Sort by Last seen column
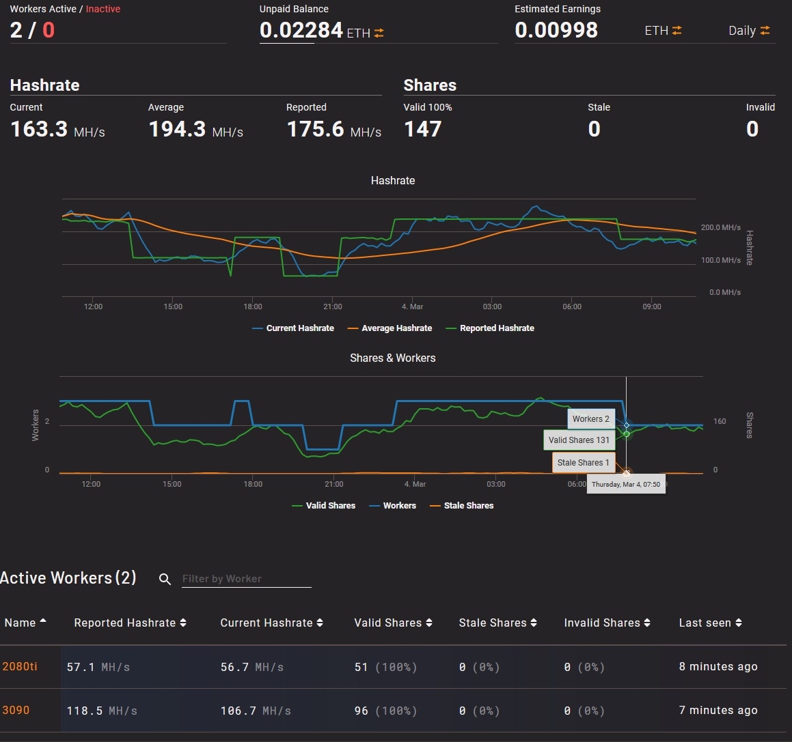The width and height of the screenshot is (792, 742). 710,623
